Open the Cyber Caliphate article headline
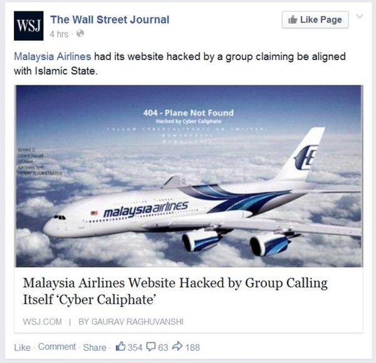Viewport: 376px width, 363px height. (175, 291)
